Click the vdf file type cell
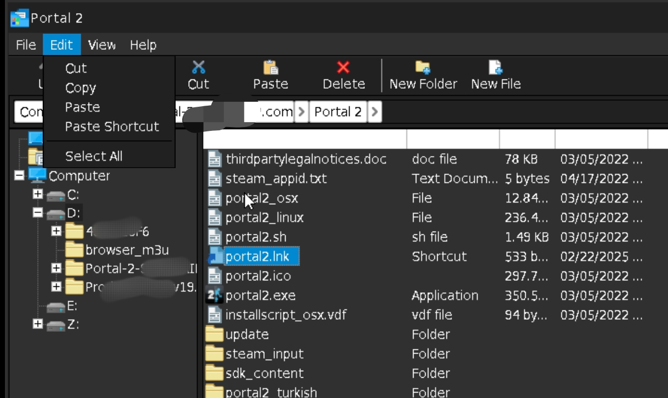The image size is (668, 398). click(432, 315)
